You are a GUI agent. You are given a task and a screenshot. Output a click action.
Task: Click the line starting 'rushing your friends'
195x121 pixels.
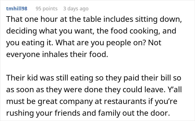point(88,113)
